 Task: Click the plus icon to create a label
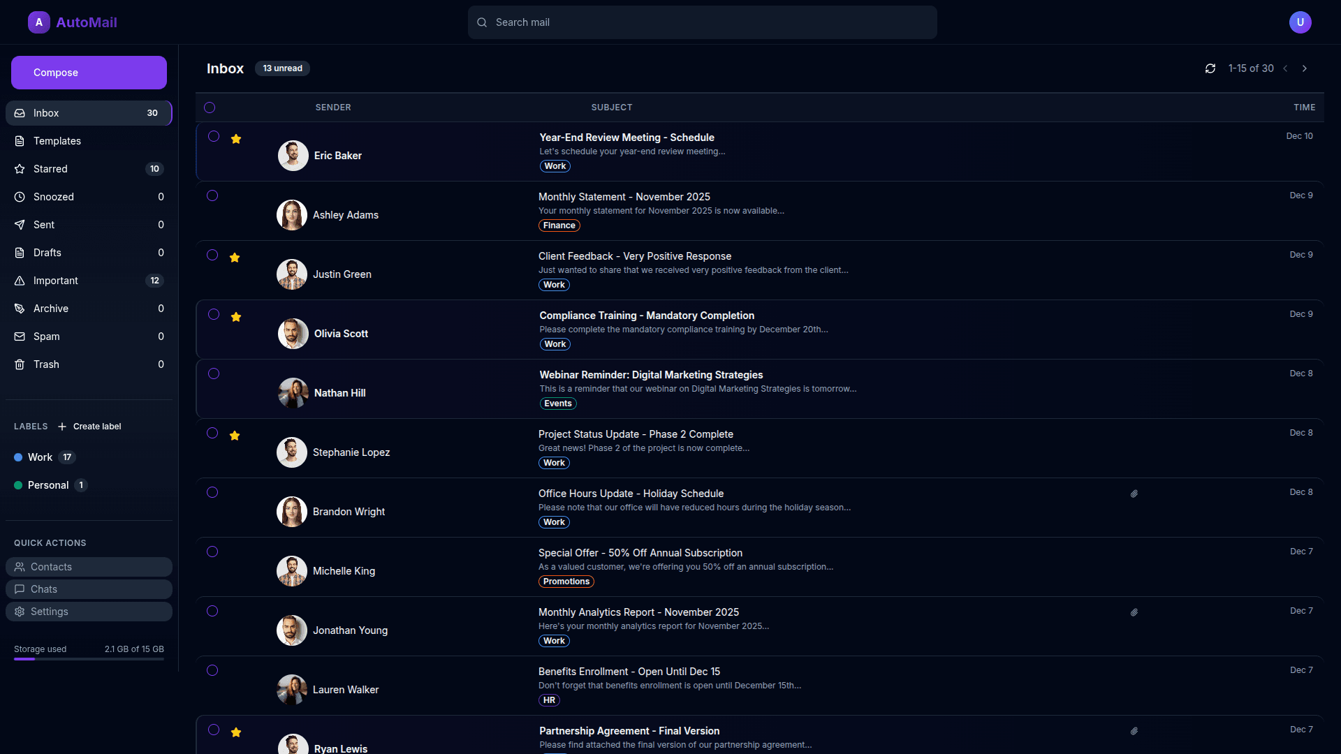point(62,427)
